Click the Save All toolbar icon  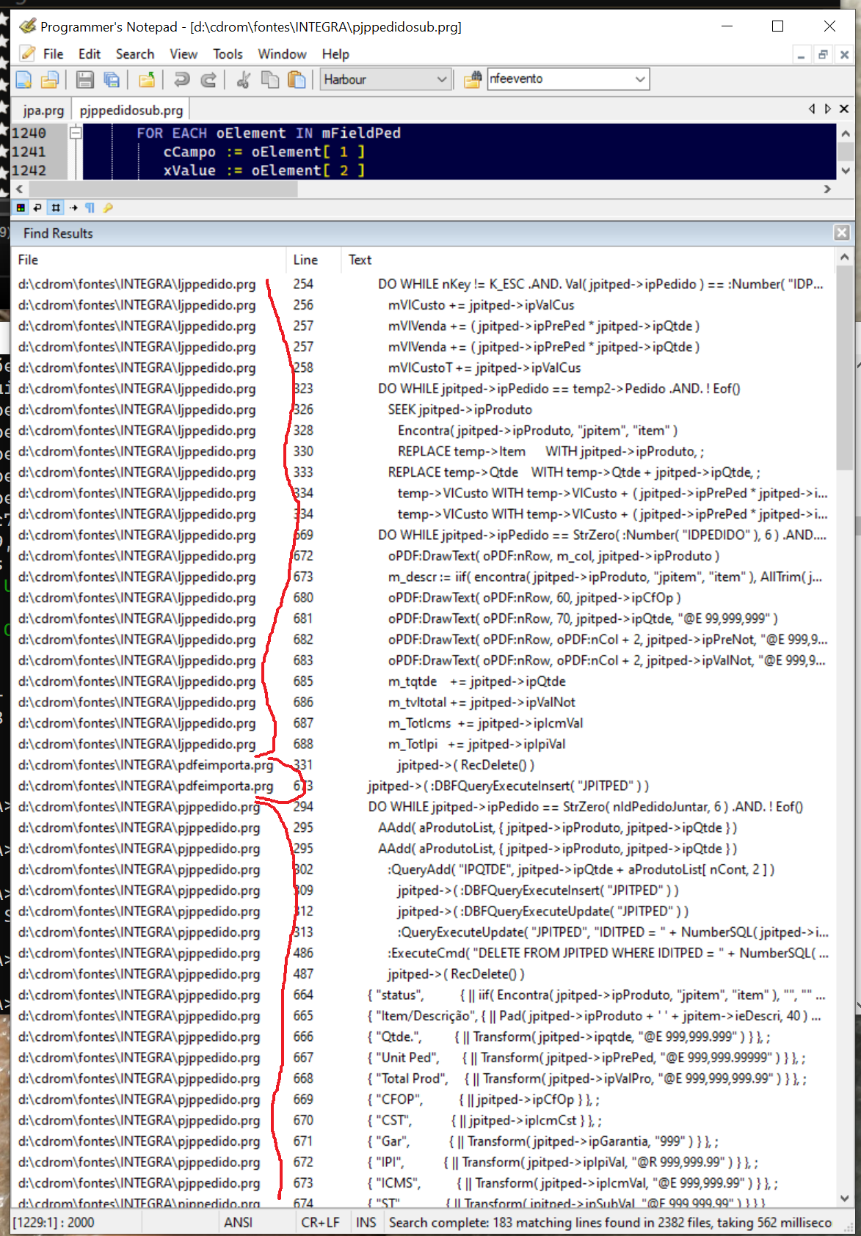click(x=112, y=79)
